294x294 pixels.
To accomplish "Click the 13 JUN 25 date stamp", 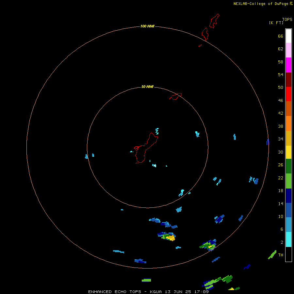I will [x=178, y=292].
